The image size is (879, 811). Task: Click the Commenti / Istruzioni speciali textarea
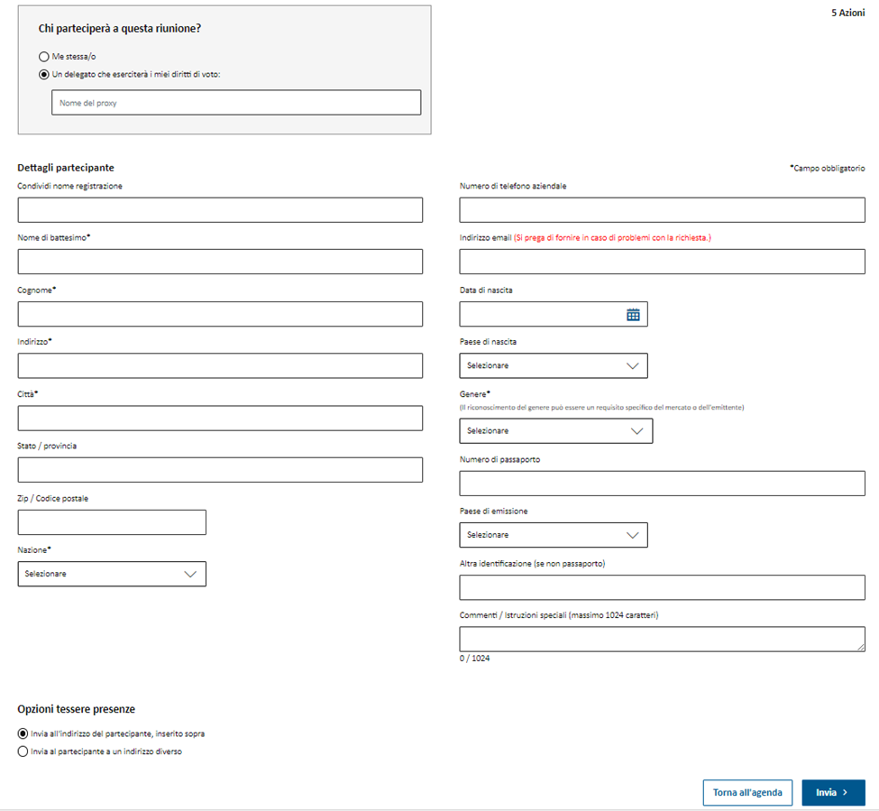(663, 640)
